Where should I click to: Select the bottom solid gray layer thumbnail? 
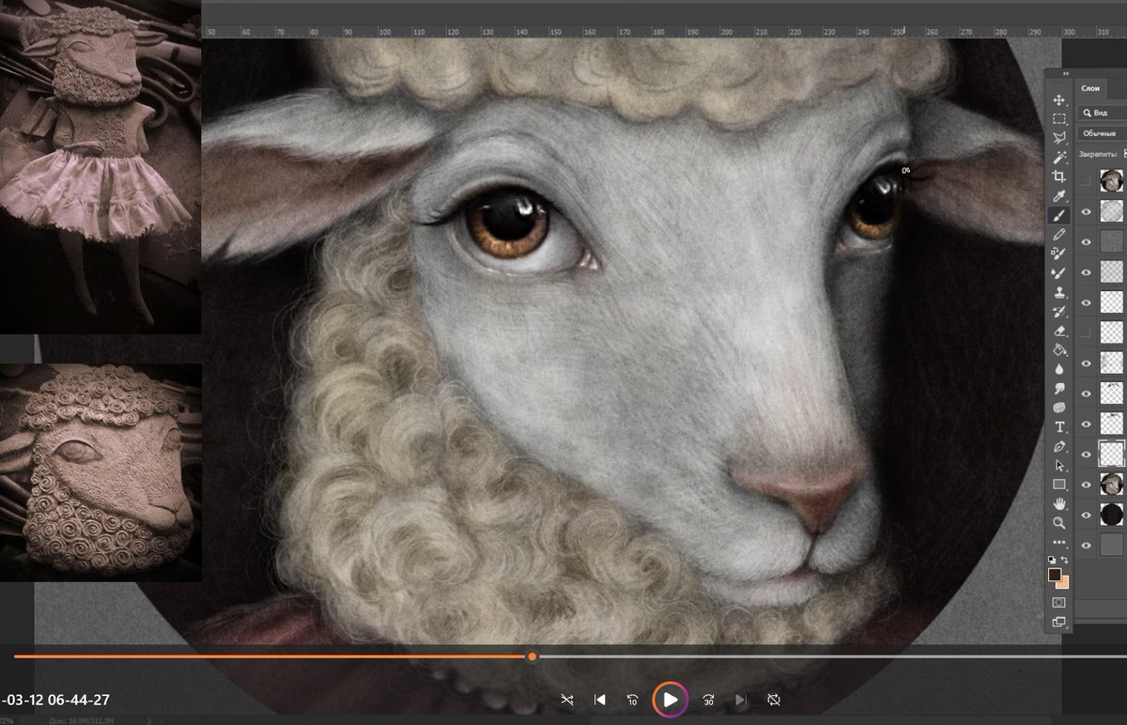tap(1112, 545)
